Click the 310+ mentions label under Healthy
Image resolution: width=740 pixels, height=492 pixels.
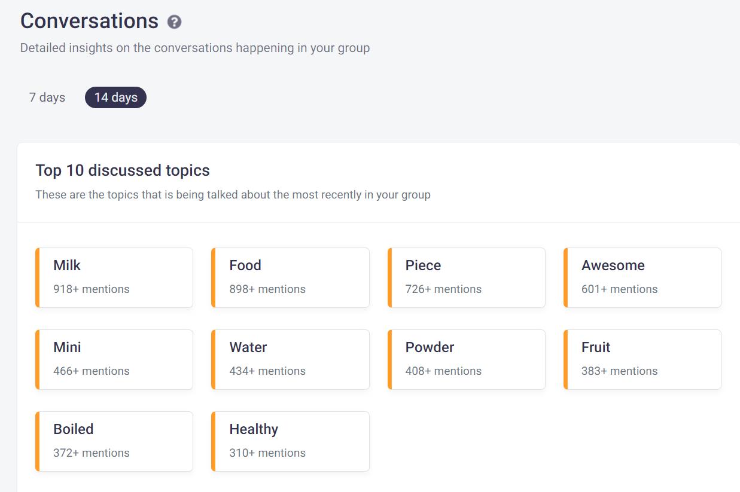[267, 453]
